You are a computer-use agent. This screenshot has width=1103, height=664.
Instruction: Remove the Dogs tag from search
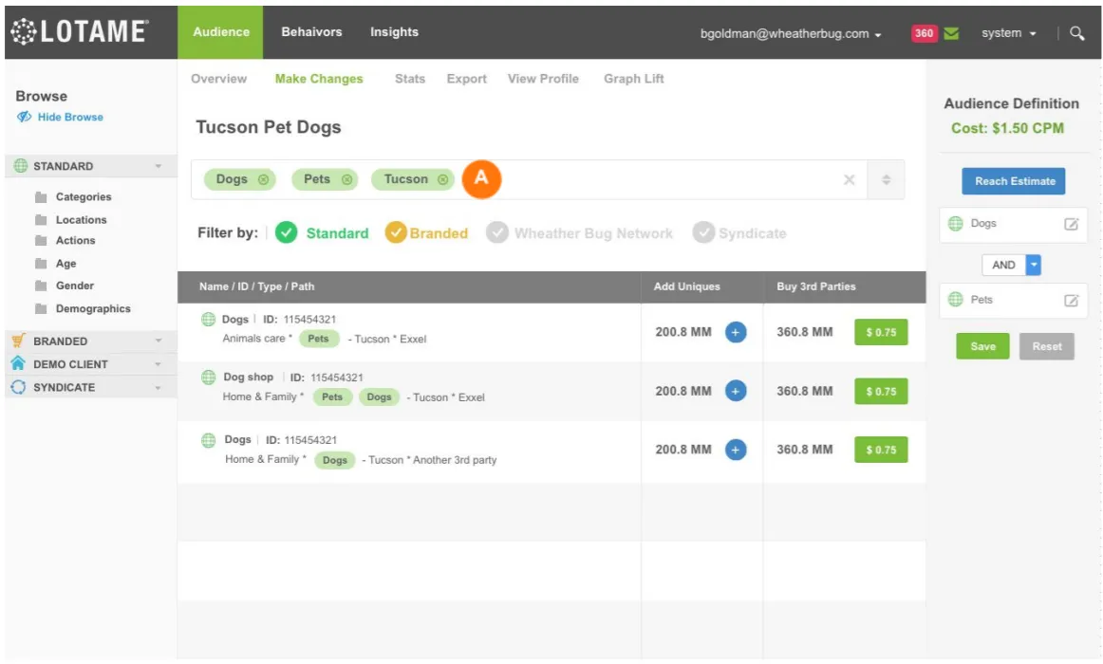click(x=263, y=179)
